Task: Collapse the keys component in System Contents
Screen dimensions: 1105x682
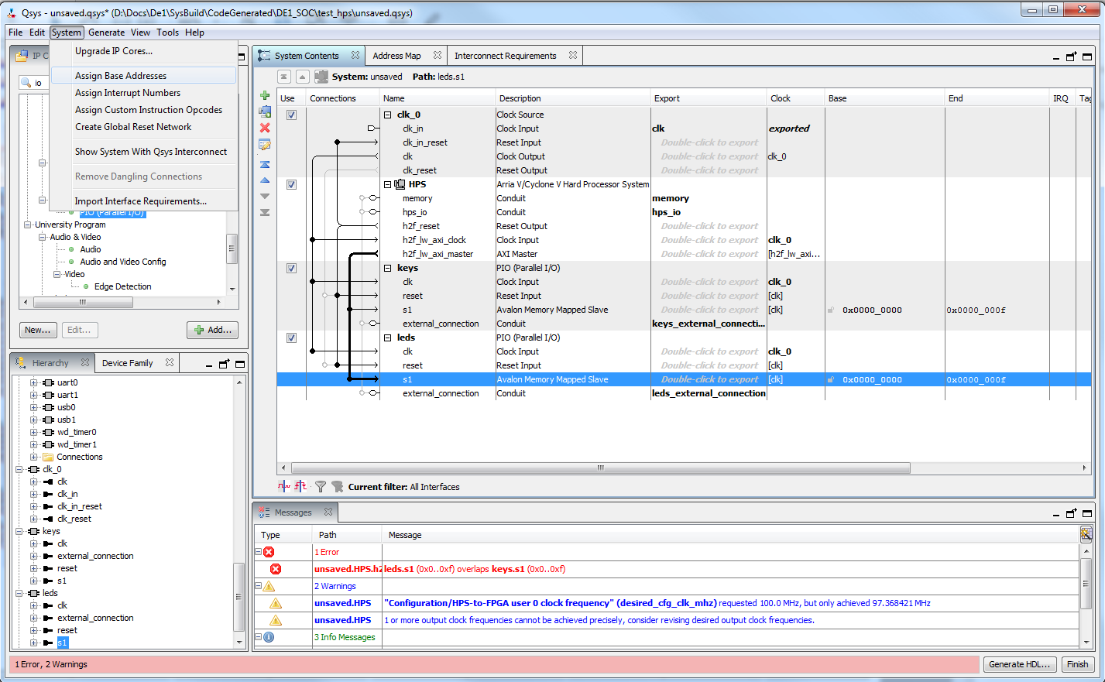Action: (388, 268)
